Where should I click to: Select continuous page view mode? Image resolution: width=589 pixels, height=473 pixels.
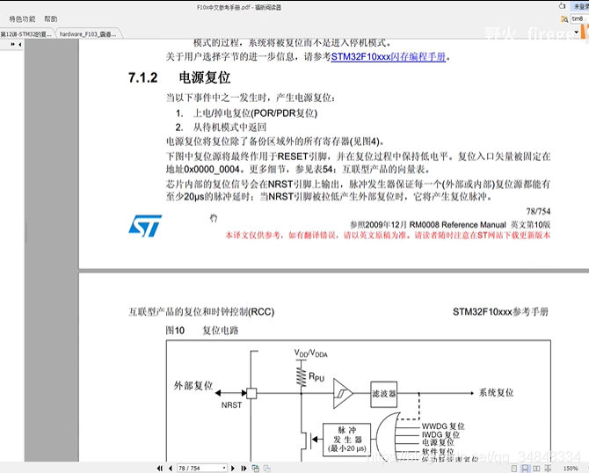pyautogui.click(x=525, y=469)
